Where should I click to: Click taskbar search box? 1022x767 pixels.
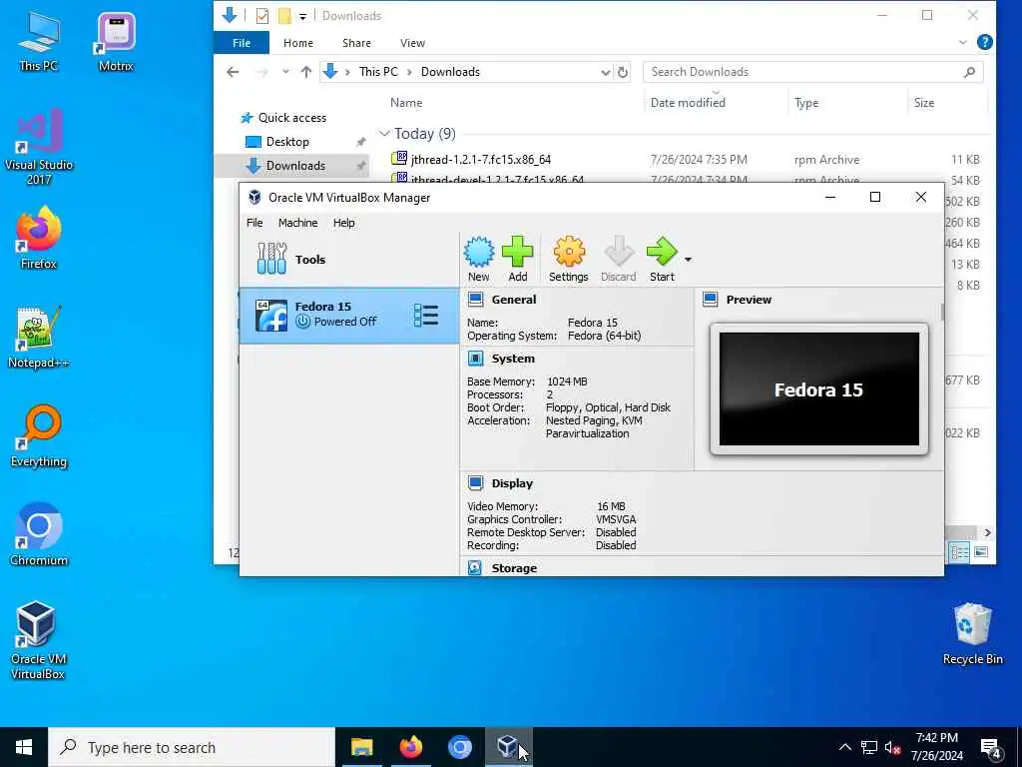point(192,747)
